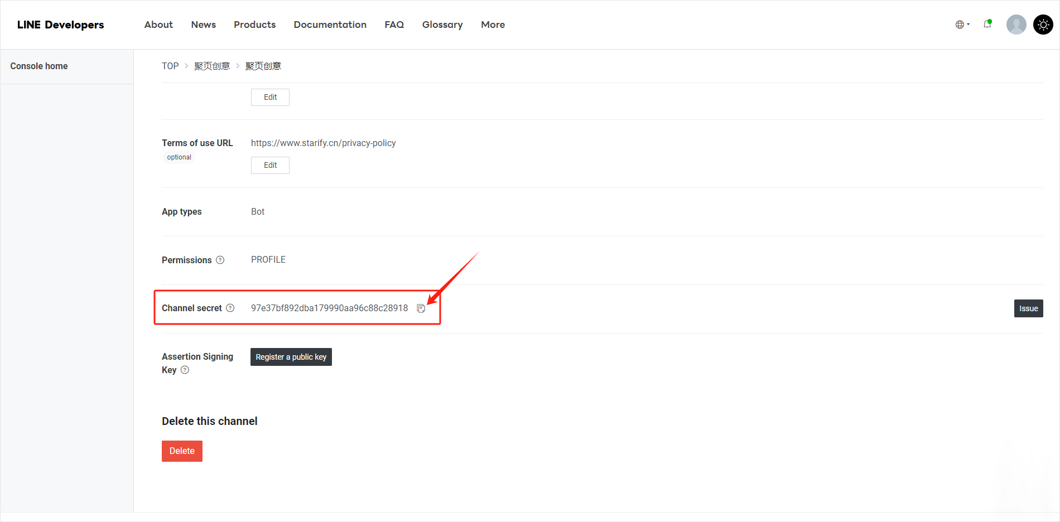Open the FAQ page
Image resolution: width=1060 pixels, height=522 pixels.
[394, 25]
